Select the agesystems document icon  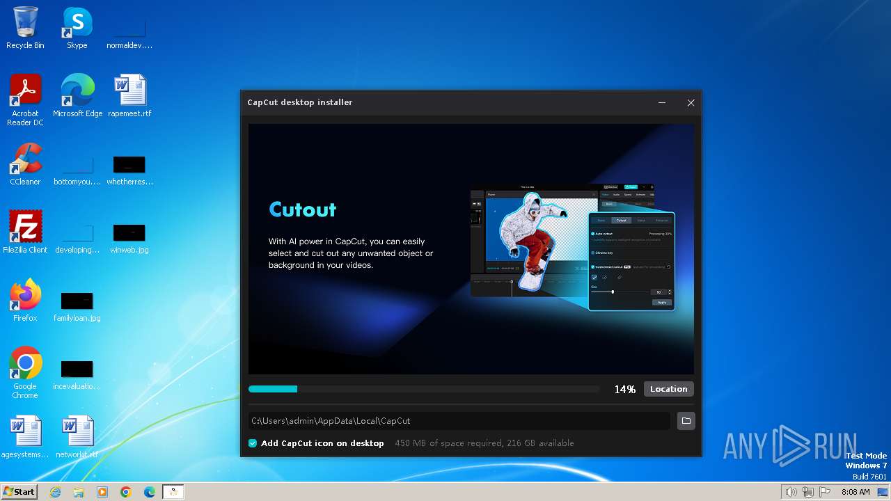point(25,437)
